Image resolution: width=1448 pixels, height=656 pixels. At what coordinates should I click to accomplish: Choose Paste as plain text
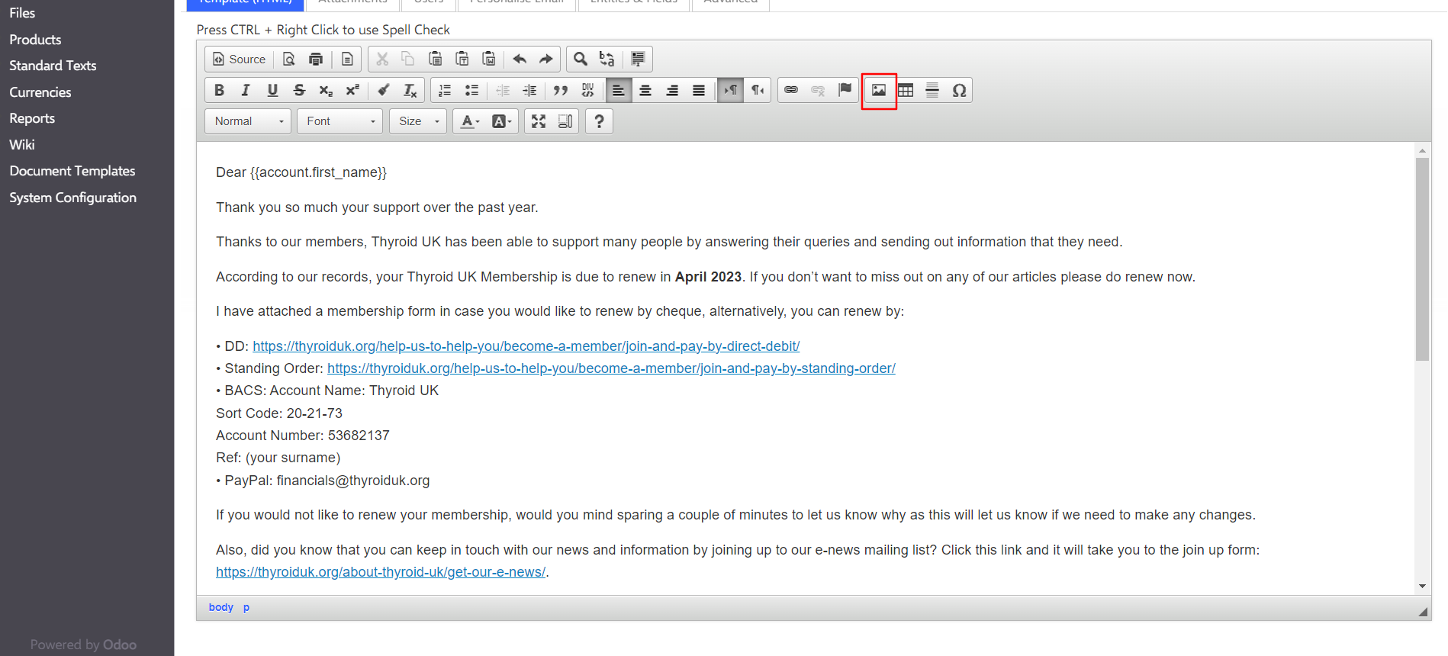[462, 59]
